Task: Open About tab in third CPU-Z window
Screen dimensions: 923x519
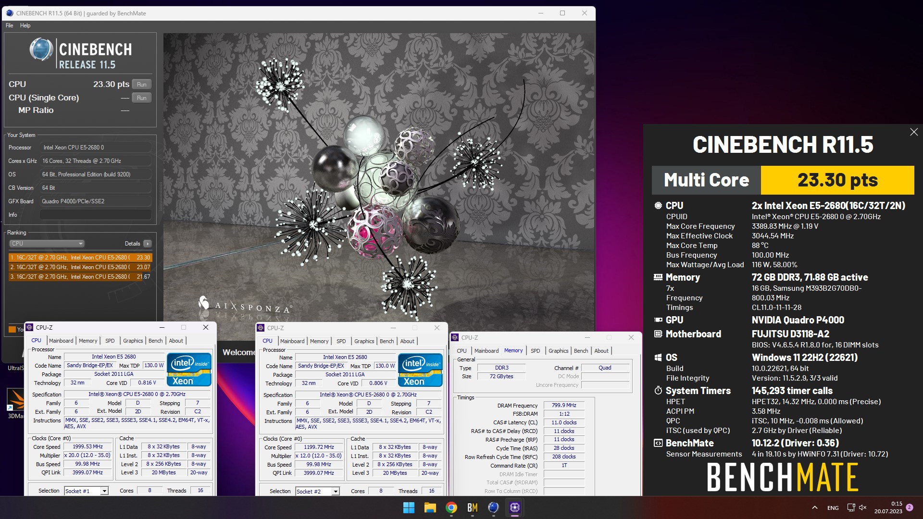Action: 601,351
